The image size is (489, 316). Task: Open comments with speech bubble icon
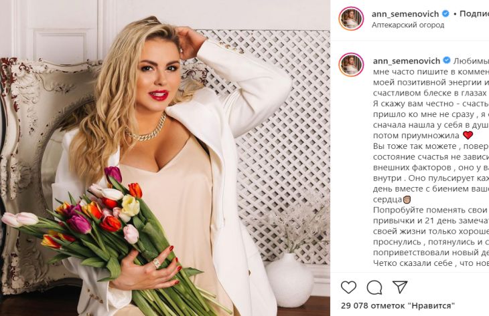coord(374,287)
